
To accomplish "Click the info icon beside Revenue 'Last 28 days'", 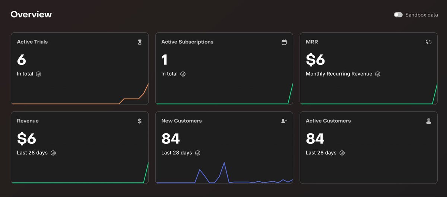I will click(x=53, y=153).
